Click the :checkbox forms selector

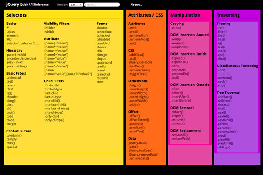[104, 32]
